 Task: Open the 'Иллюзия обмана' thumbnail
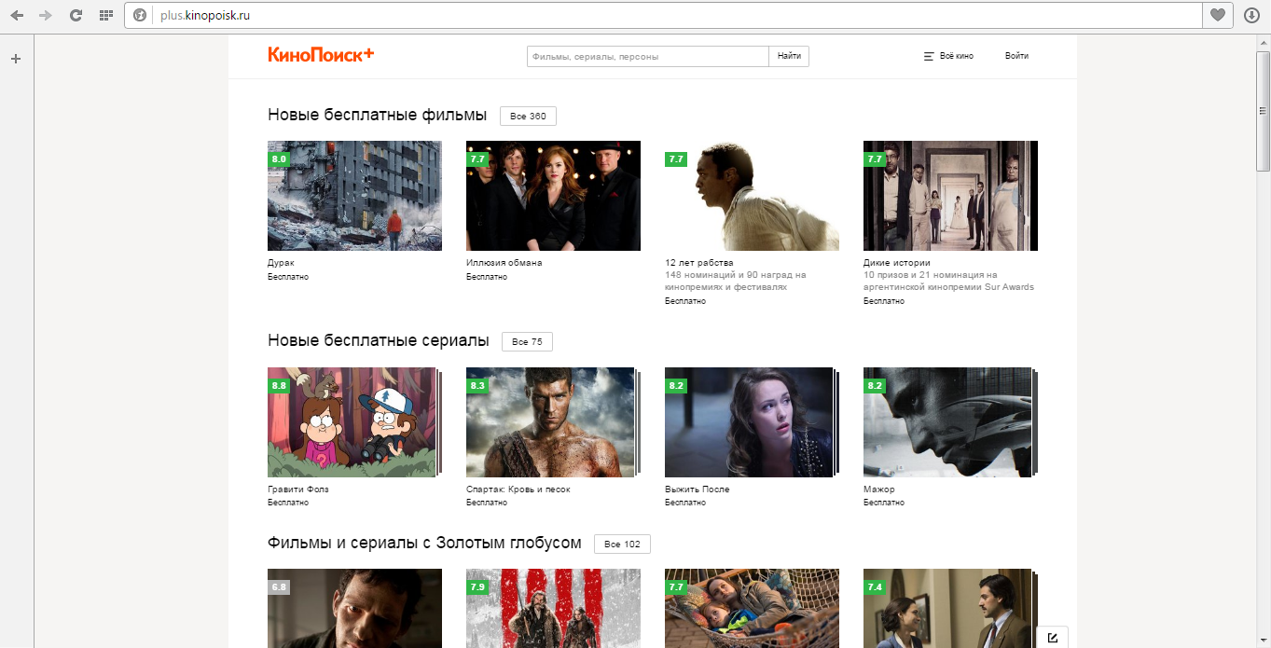tap(553, 196)
